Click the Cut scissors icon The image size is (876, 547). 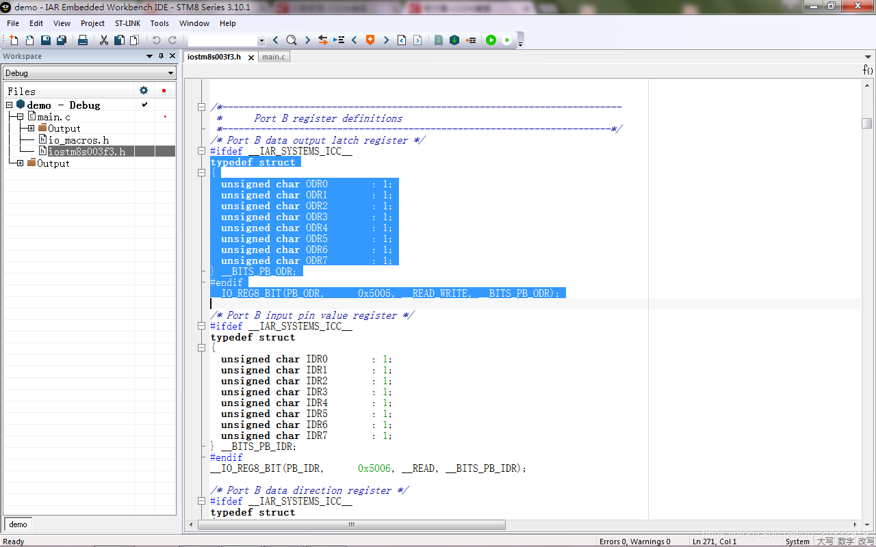[x=104, y=40]
